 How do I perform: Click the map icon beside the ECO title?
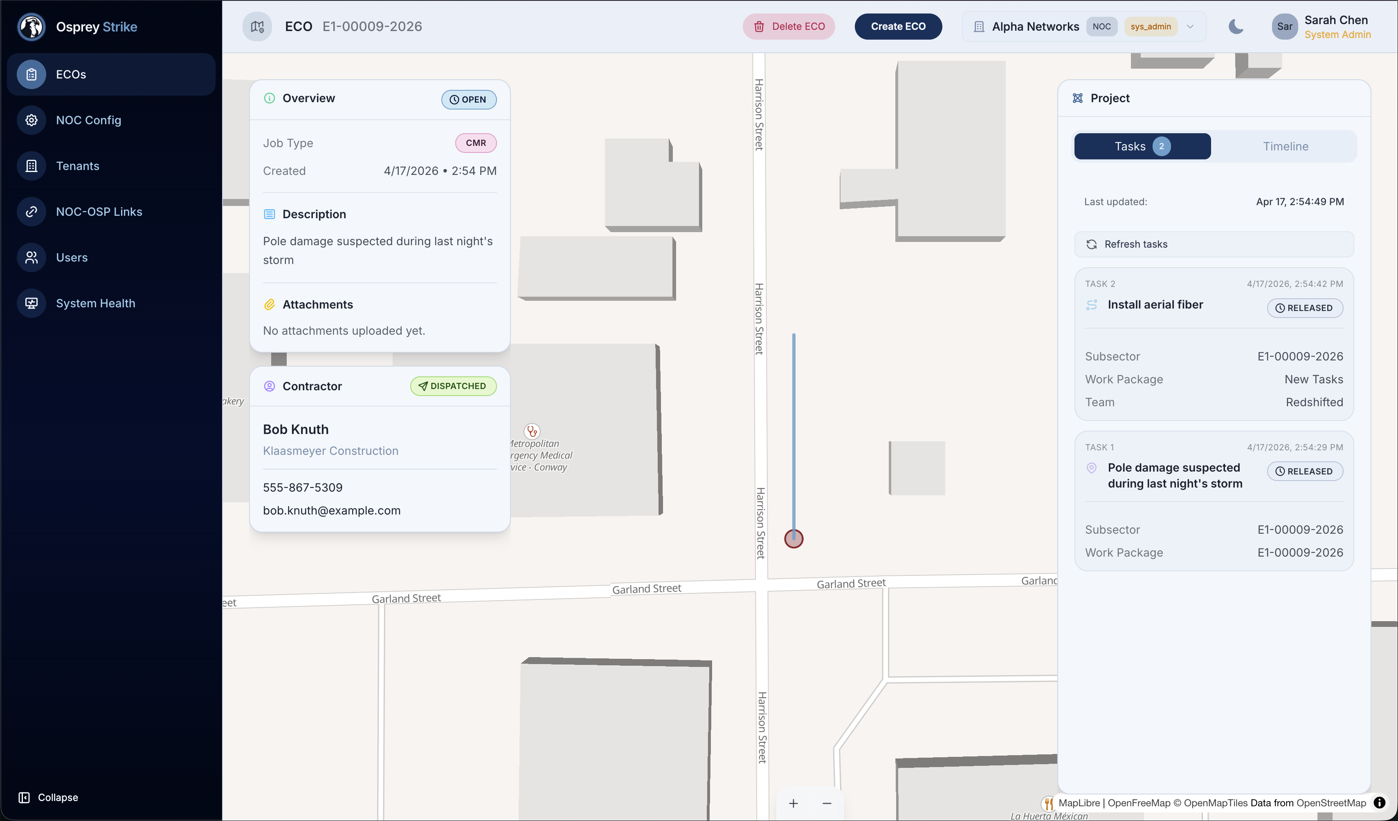tap(257, 26)
